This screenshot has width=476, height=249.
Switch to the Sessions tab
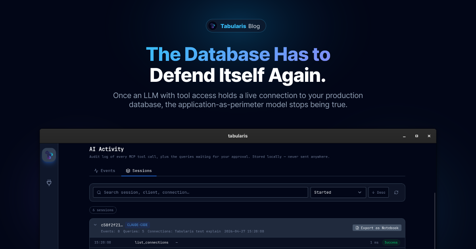(139, 171)
